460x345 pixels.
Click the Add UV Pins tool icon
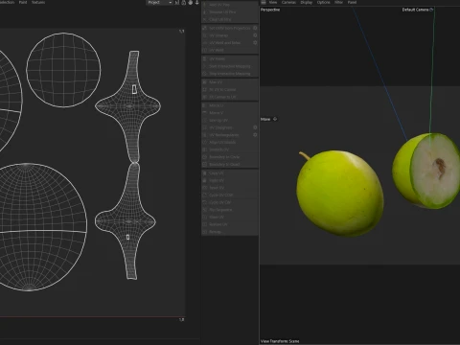(205, 5)
